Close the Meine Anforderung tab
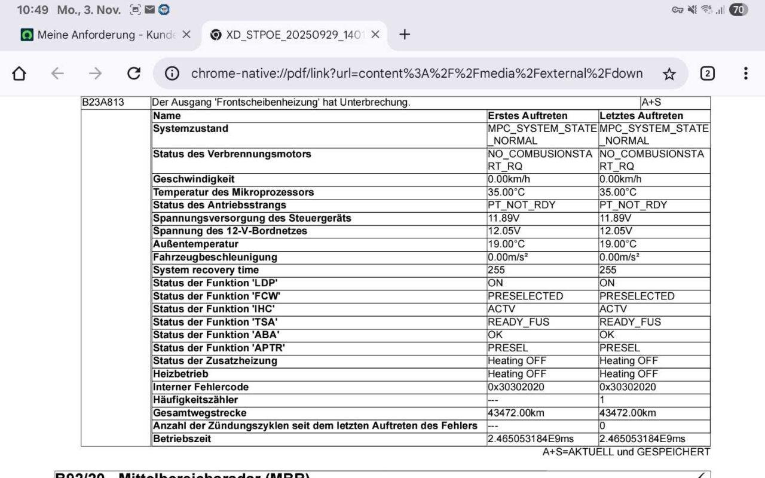765x478 pixels. (186, 35)
